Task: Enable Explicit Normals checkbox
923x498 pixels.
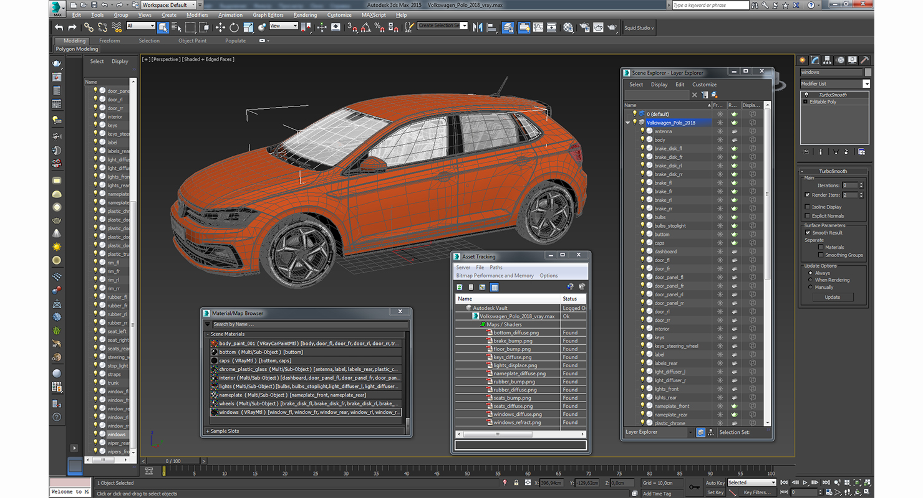Action: click(808, 216)
